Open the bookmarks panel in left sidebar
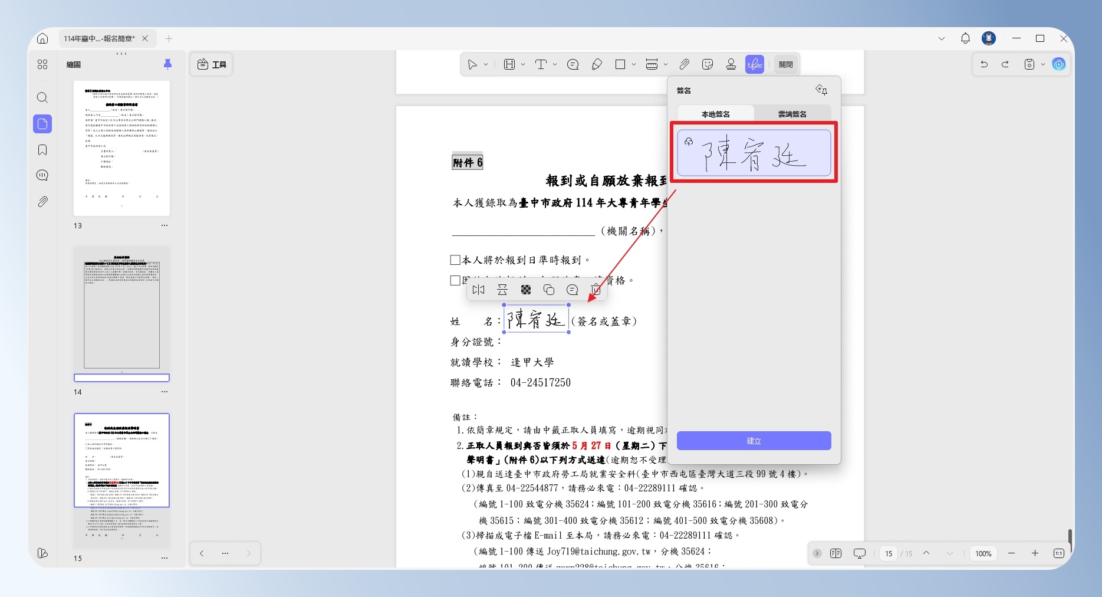Image resolution: width=1102 pixels, height=597 pixels. 42,150
